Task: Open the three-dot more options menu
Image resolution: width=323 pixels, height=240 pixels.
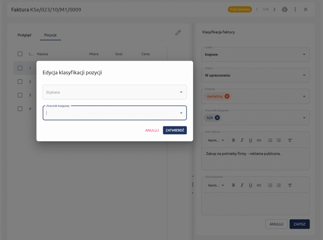Action: (295, 9)
